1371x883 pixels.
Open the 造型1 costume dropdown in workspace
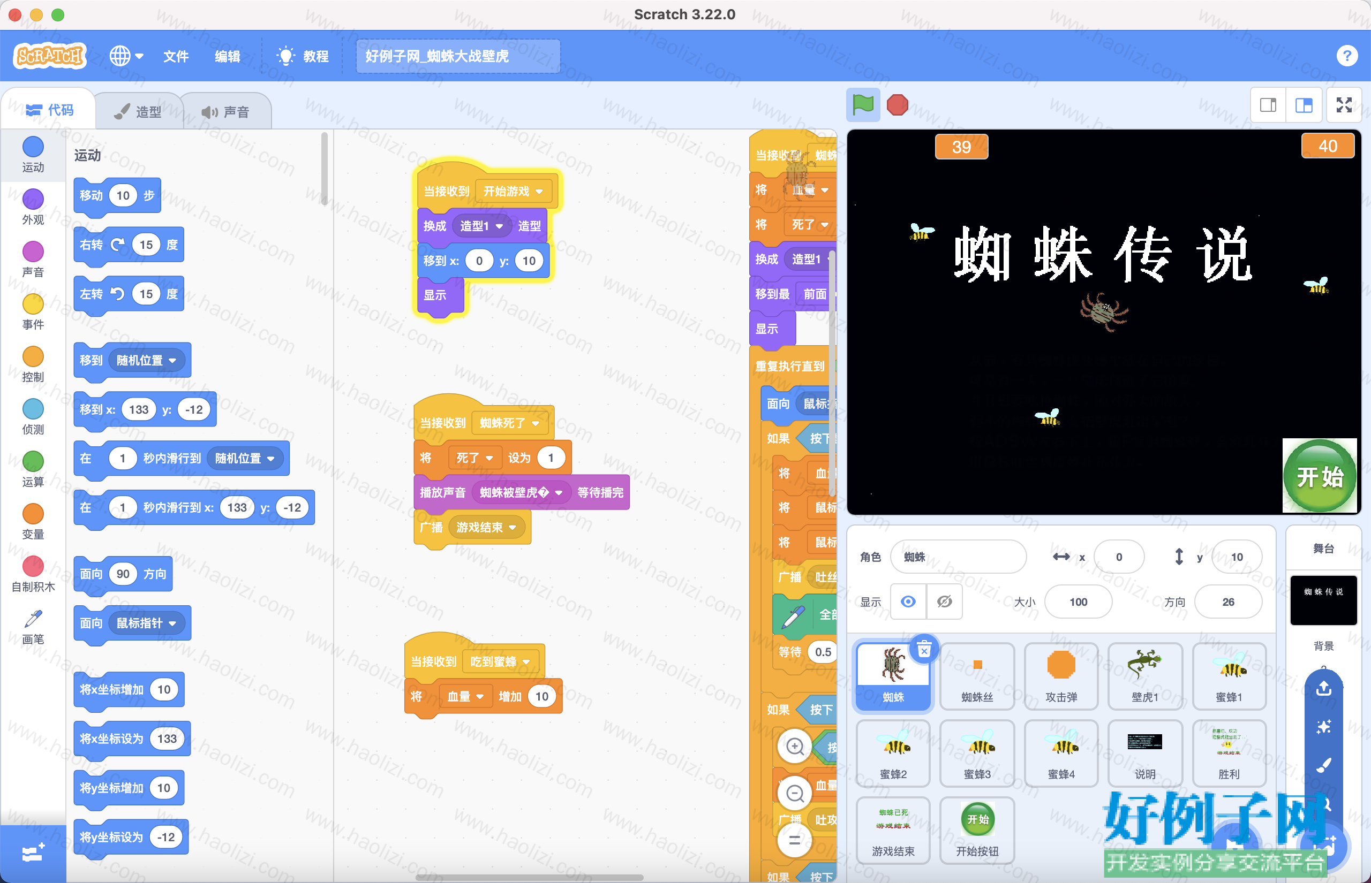(x=481, y=226)
